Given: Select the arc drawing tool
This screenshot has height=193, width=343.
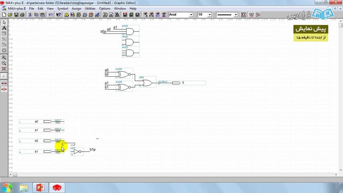Looking at the screenshot, I should [4, 45].
